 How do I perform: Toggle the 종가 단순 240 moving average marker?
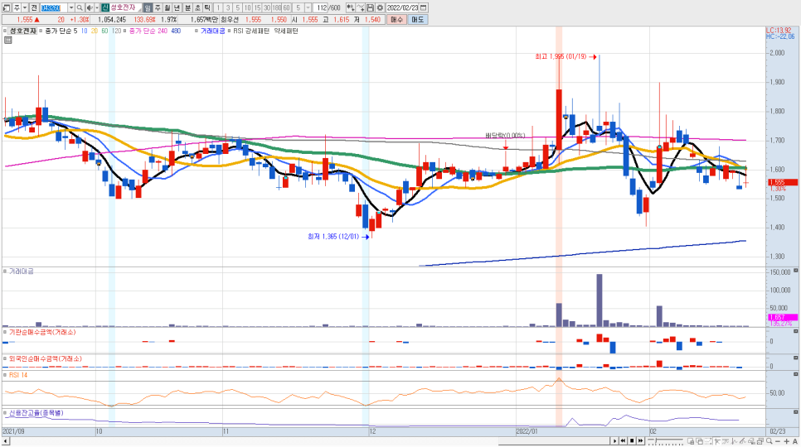pyautogui.click(x=125, y=31)
